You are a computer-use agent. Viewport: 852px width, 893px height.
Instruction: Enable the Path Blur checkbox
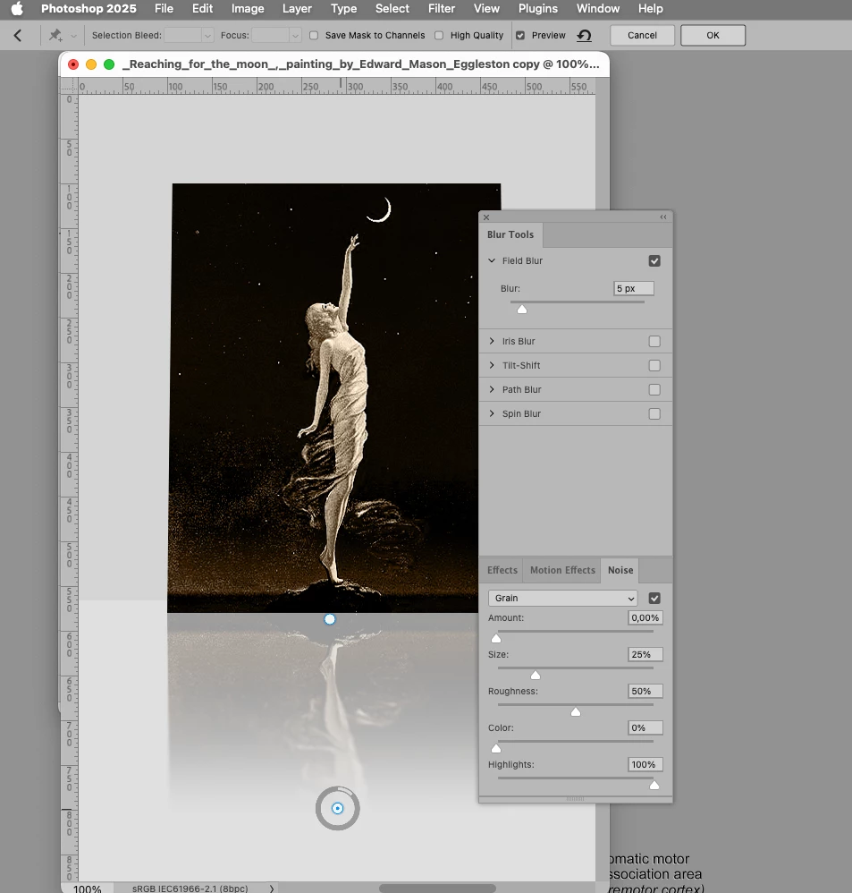[x=654, y=389]
